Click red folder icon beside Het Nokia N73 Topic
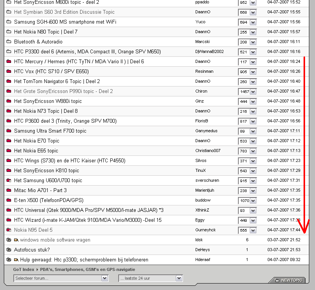The image size is (315, 290). pyautogui.click(x=9, y=111)
